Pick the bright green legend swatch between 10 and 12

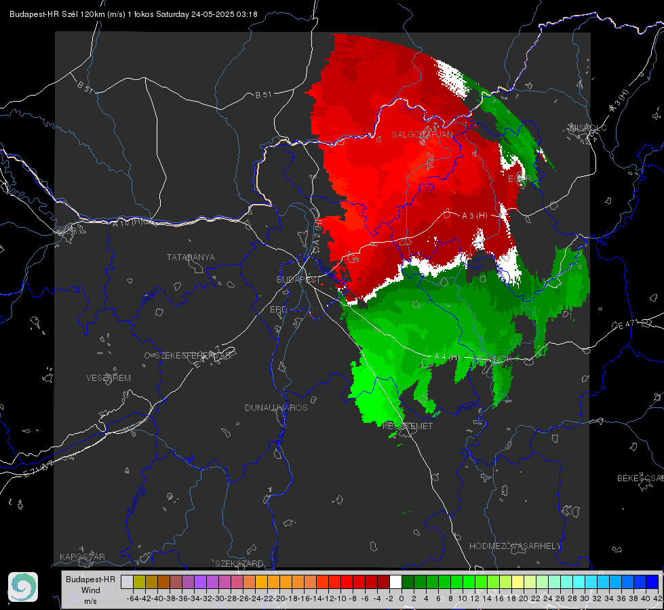pos(469,582)
